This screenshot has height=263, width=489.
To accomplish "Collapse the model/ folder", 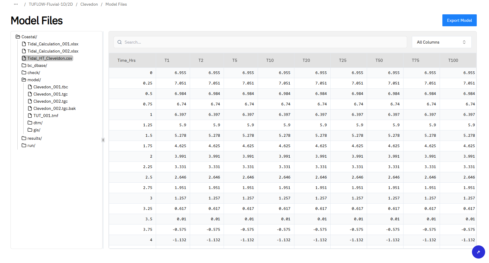I will [x=31, y=80].
